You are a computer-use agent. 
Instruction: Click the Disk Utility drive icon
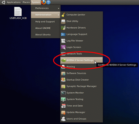click(63, 21)
